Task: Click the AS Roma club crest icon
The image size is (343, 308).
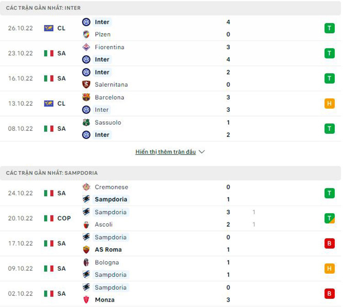Action: (x=86, y=250)
